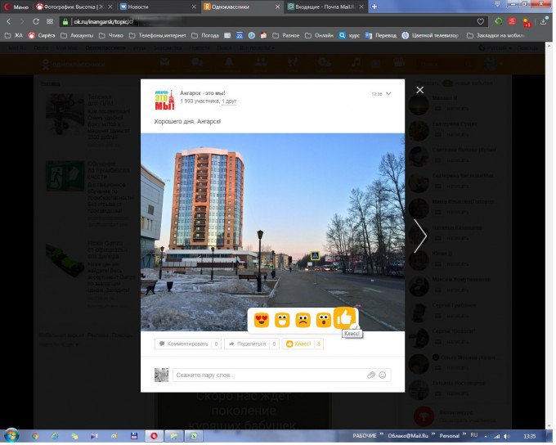The image size is (556, 445).
Task: Choose the sad face reaction emoji
Action: point(303,320)
